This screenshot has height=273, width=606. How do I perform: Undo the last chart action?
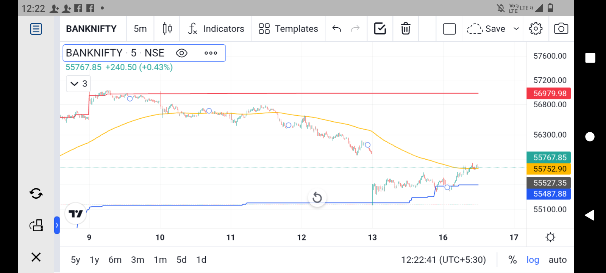pos(337,29)
